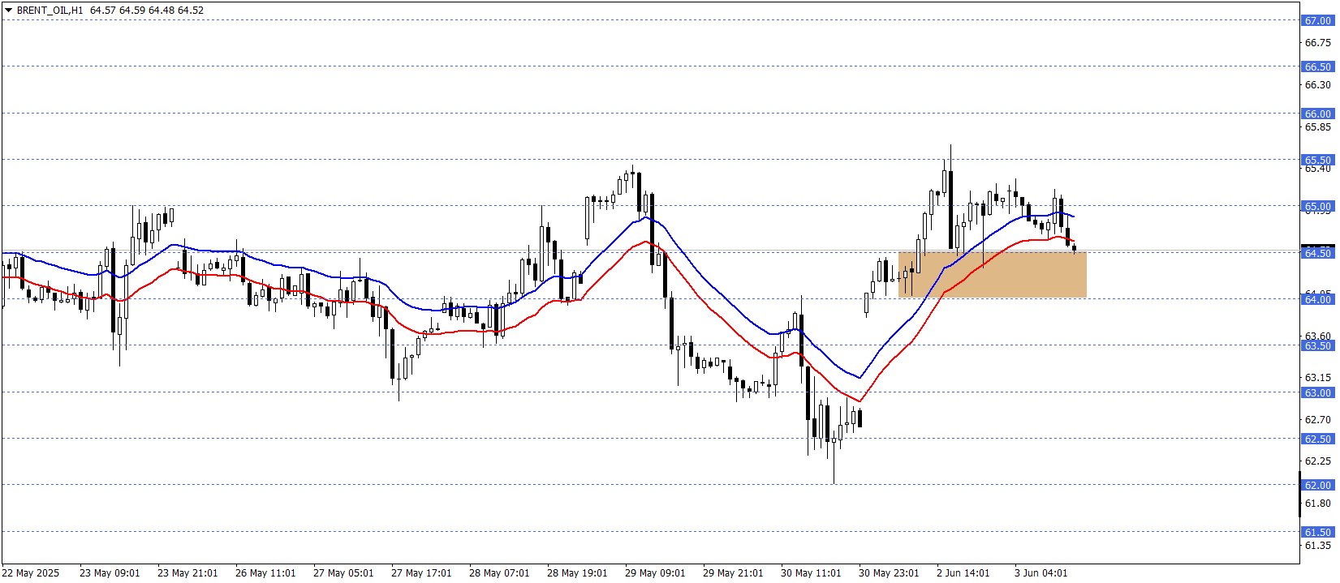The width and height of the screenshot is (1340, 583).
Task: Click the 22 May 2025 date label
Action: coord(31,573)
